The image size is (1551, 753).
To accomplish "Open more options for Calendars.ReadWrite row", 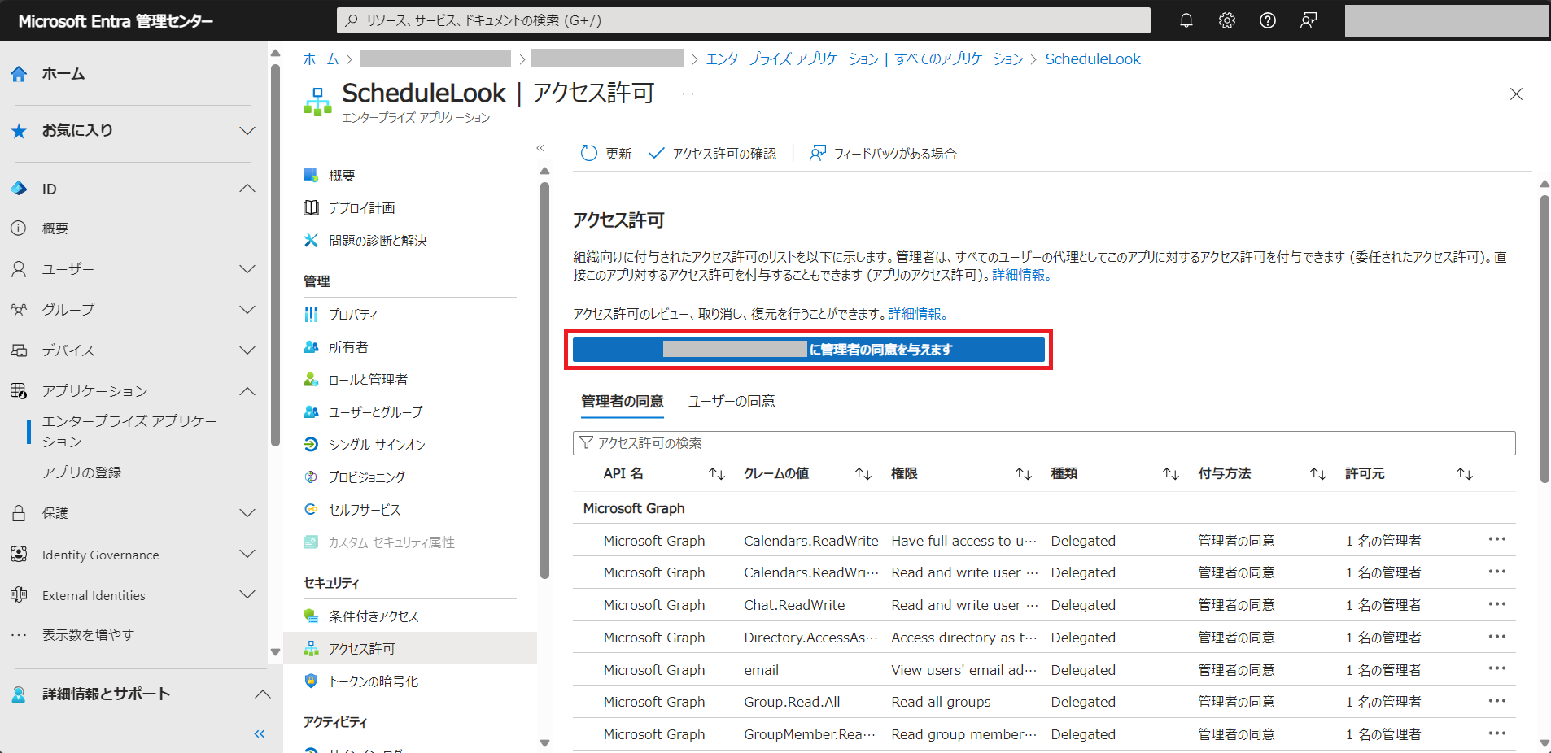I will click(1497, 539).
